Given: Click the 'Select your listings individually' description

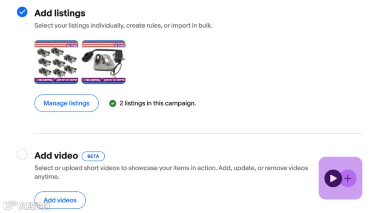Looking at the screenshot, I should pos(123,26).
